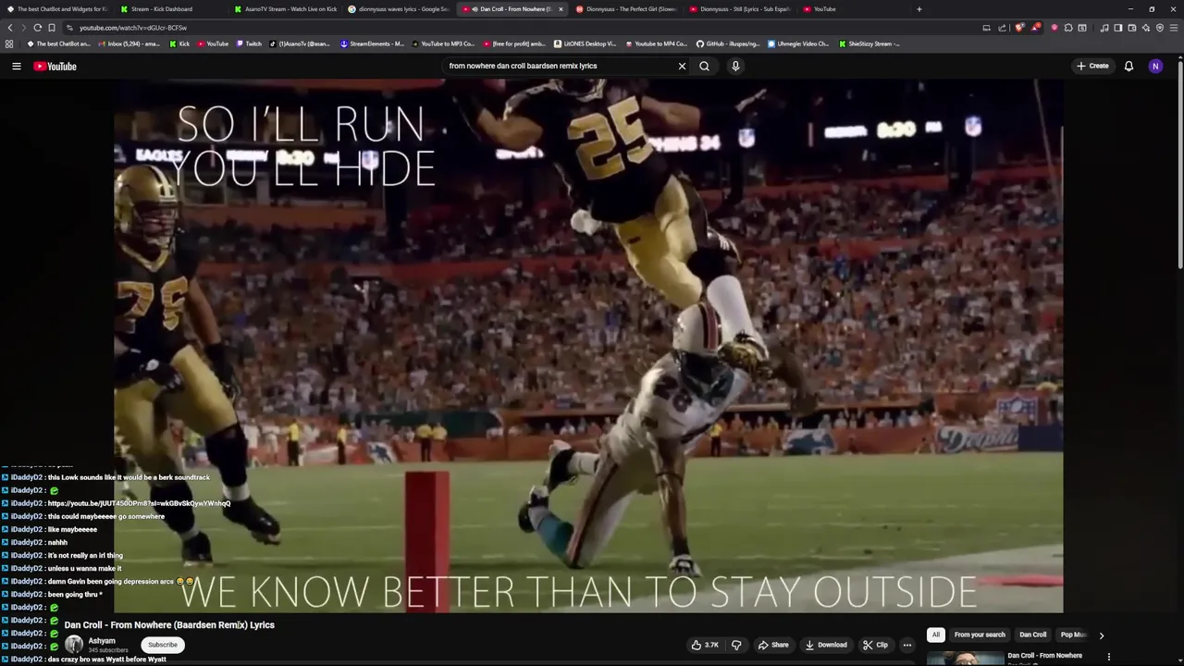1184x666 pixels.
Task: Open the Twitch bookmark
Action: [x=249, y=43]
